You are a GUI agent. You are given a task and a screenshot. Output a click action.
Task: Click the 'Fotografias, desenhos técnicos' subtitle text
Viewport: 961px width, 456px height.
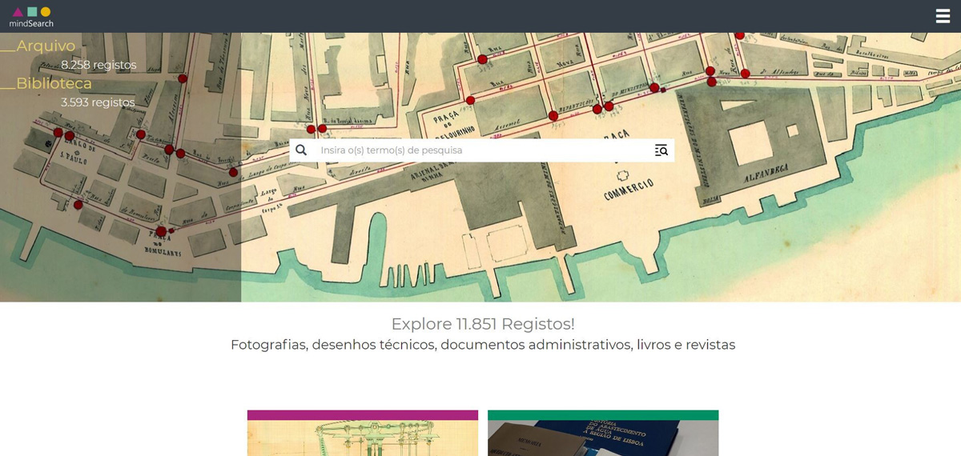(x=483, y=345)
